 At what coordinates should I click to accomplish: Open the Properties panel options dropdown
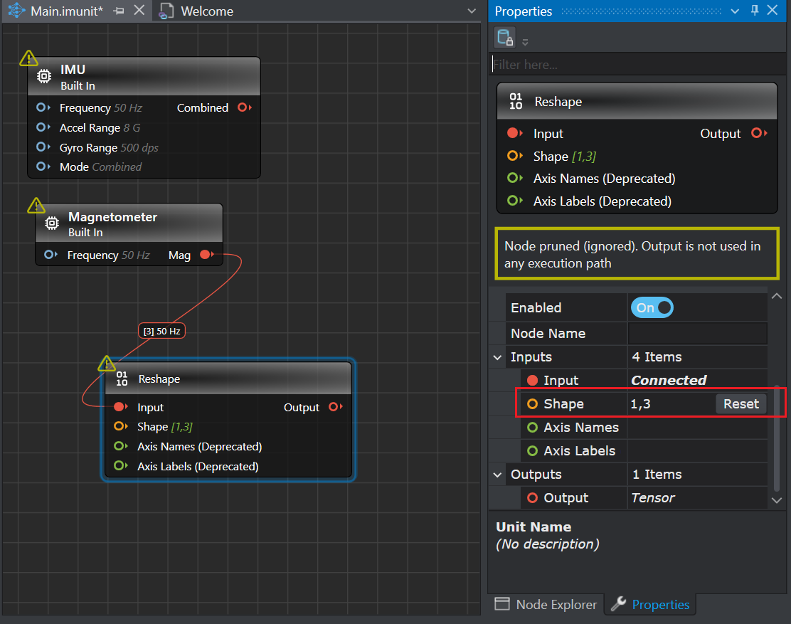735,11
